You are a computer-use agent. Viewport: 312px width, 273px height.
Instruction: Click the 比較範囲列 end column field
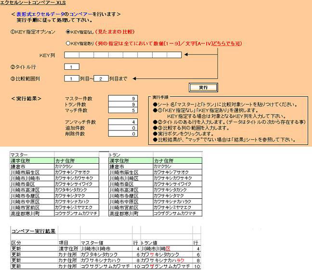pos(100,78)
